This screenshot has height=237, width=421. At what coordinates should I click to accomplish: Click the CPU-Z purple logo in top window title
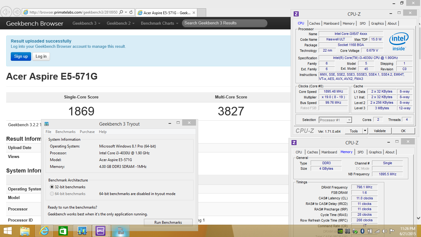[x=296, y=14]
